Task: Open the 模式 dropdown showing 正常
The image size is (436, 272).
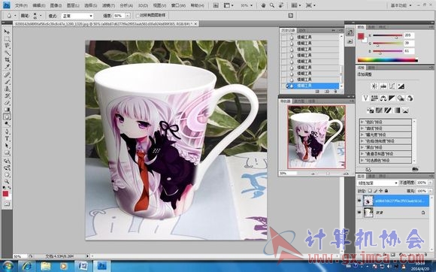Action: pyautogui.click(x=77, y=16)
